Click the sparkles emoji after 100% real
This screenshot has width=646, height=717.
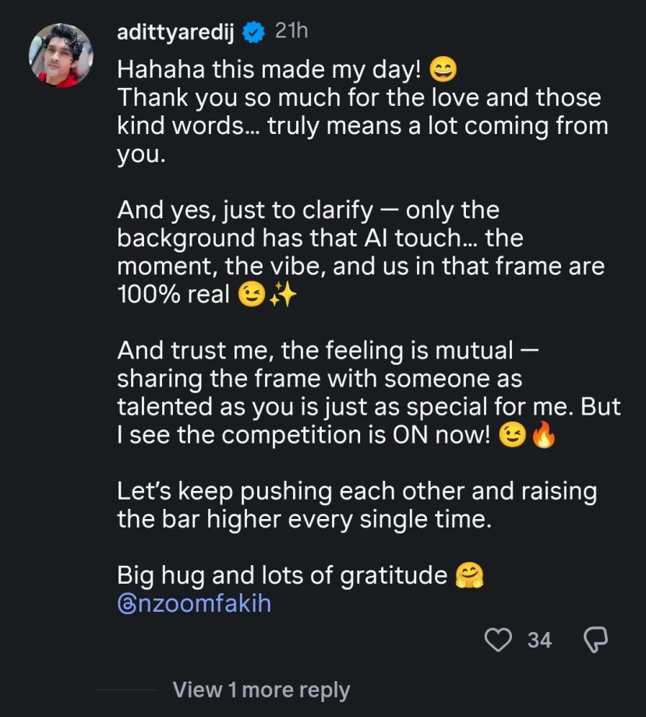(282, 295)
